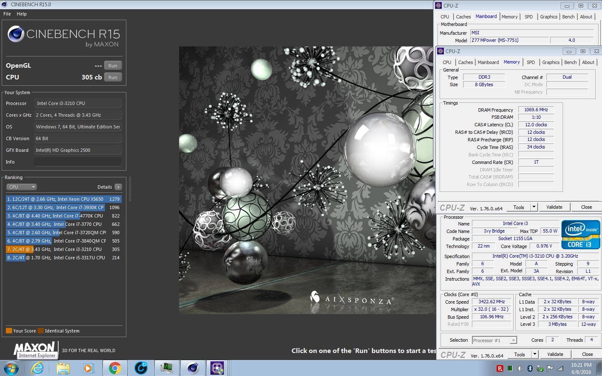Click the Intel Core i3 badge logo
Viewport: 602px width, 376px height.
click(580, 235)
